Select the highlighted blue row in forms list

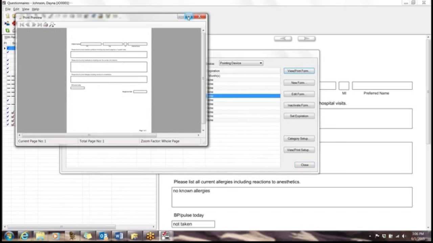(x=244, y=96)
